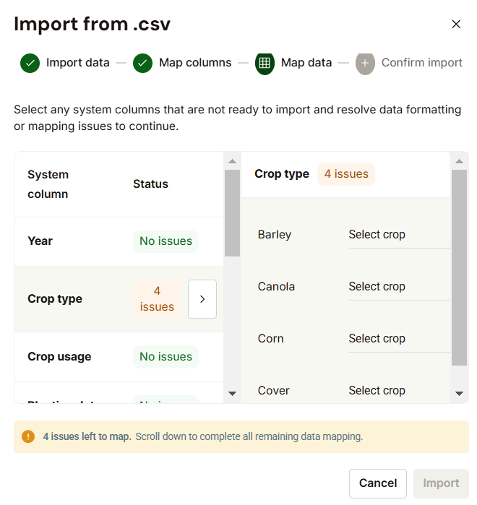Viewport: 477px width, 505px height.
Task: Go to the Map columns step label
Action: pos(195,62)
